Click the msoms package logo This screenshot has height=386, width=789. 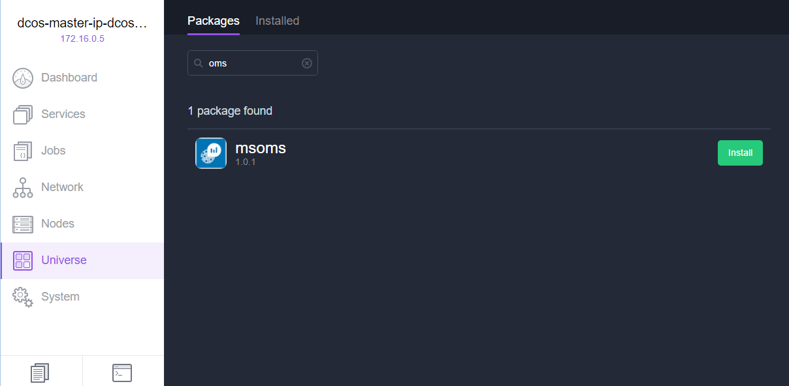(211, 153)
